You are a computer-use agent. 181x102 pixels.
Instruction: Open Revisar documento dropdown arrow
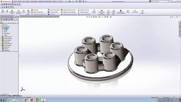pyautogui.click(x=94, y=14)
